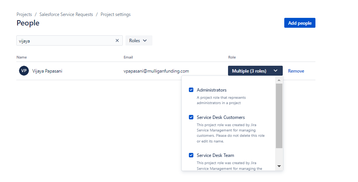Click the scroll up arrow in roles list
The height and width of the screenshot is (182, 358).
[x=279, y=80]
